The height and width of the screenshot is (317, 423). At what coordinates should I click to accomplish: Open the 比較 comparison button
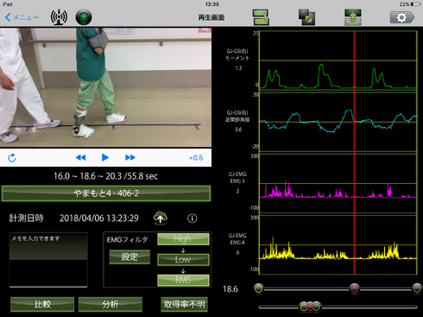click(42, 304)
